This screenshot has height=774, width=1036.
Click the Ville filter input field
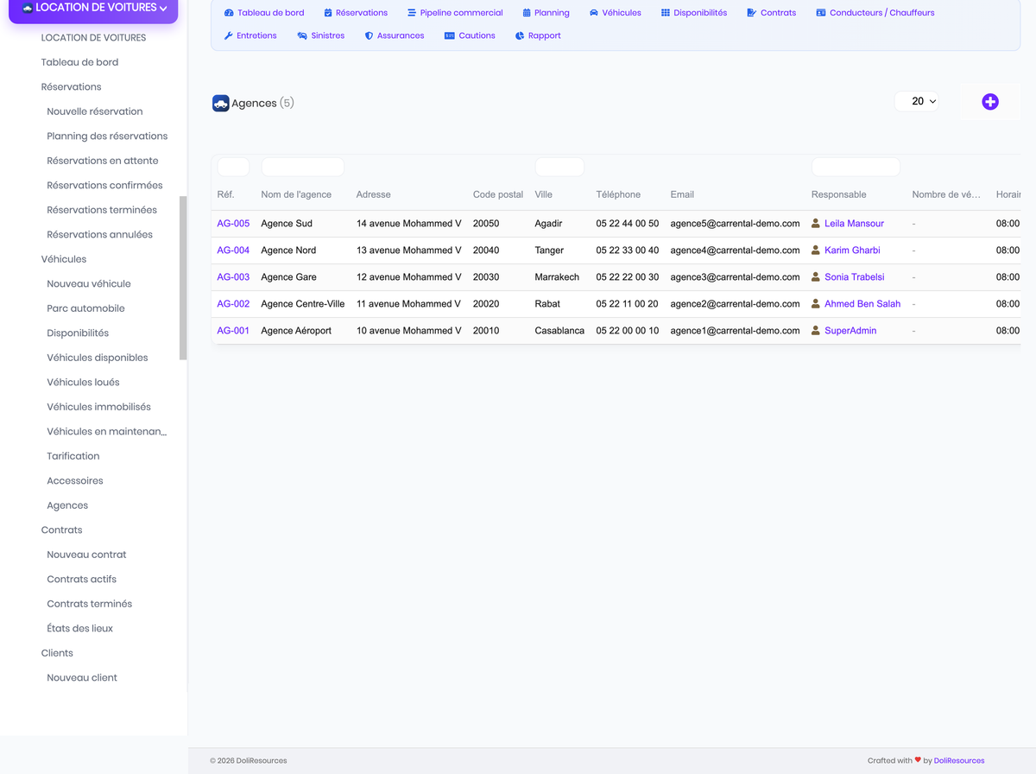[559, 167]
